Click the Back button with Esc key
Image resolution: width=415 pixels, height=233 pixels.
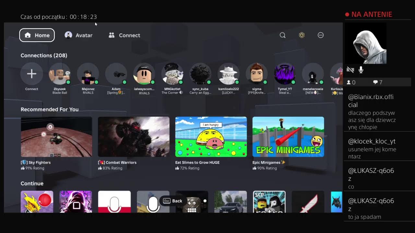173,201
